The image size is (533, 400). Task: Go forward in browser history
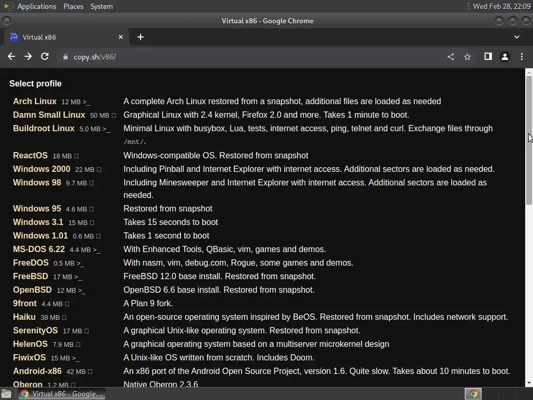pyautogui.click(x=28, y=56)
